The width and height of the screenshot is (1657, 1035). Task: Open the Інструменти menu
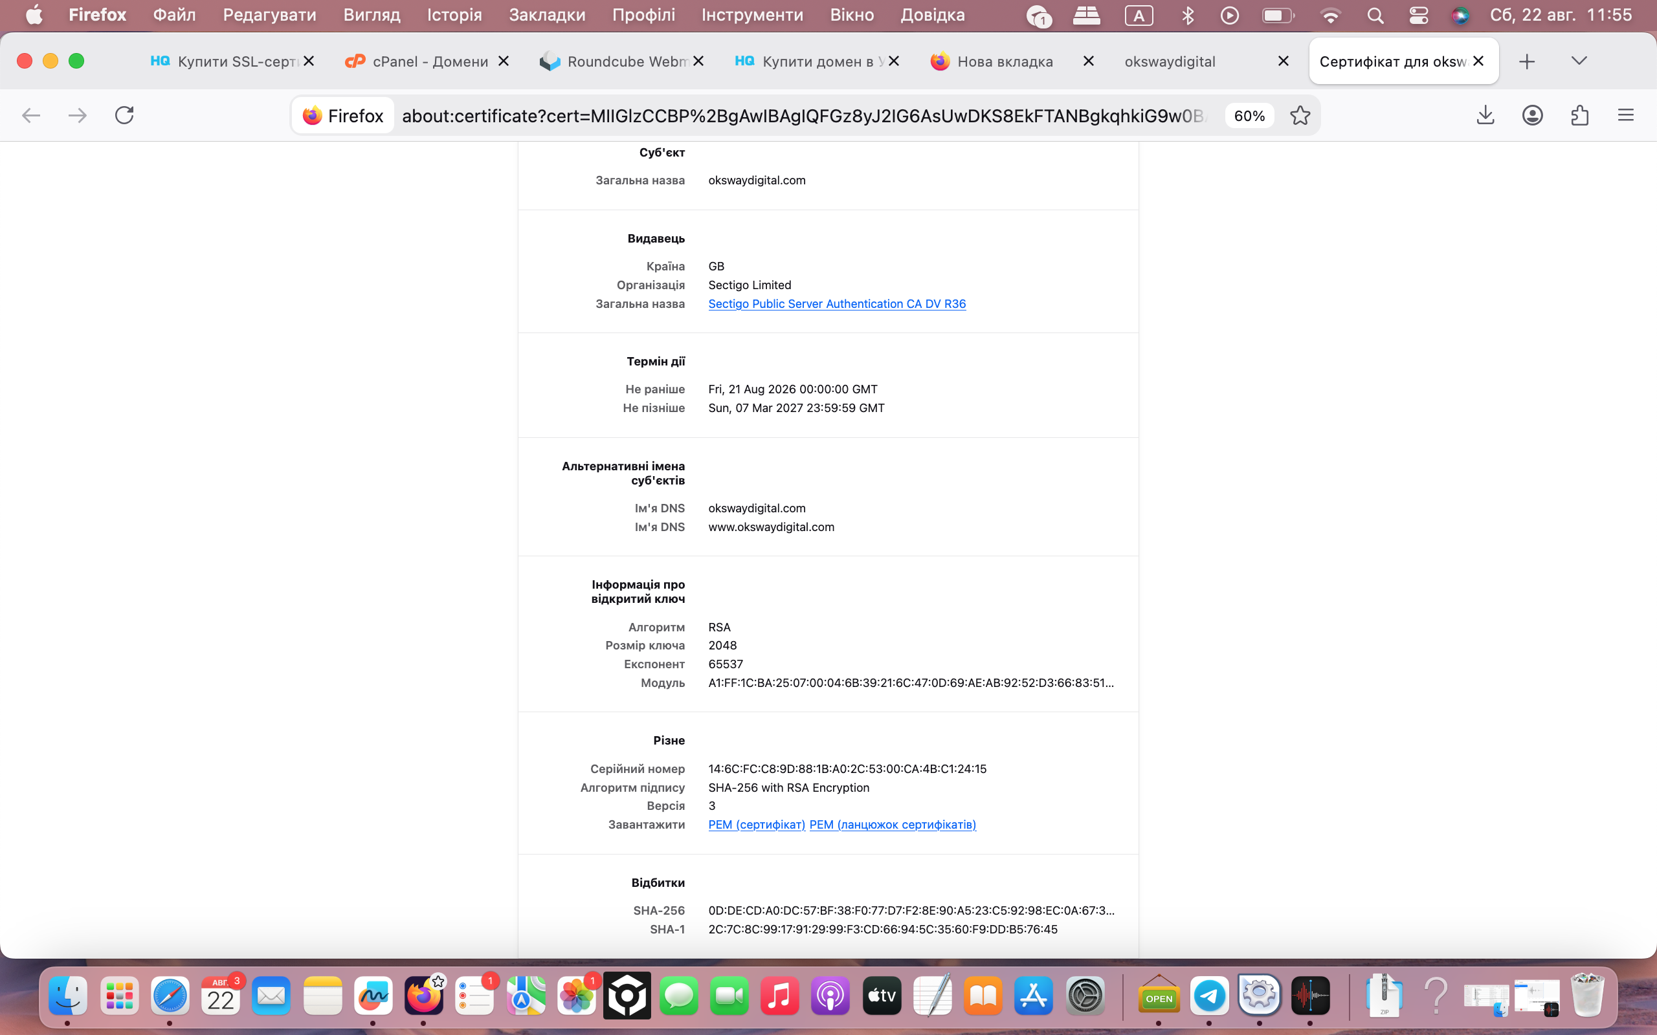pyautogui.click(x=752, y=15)
